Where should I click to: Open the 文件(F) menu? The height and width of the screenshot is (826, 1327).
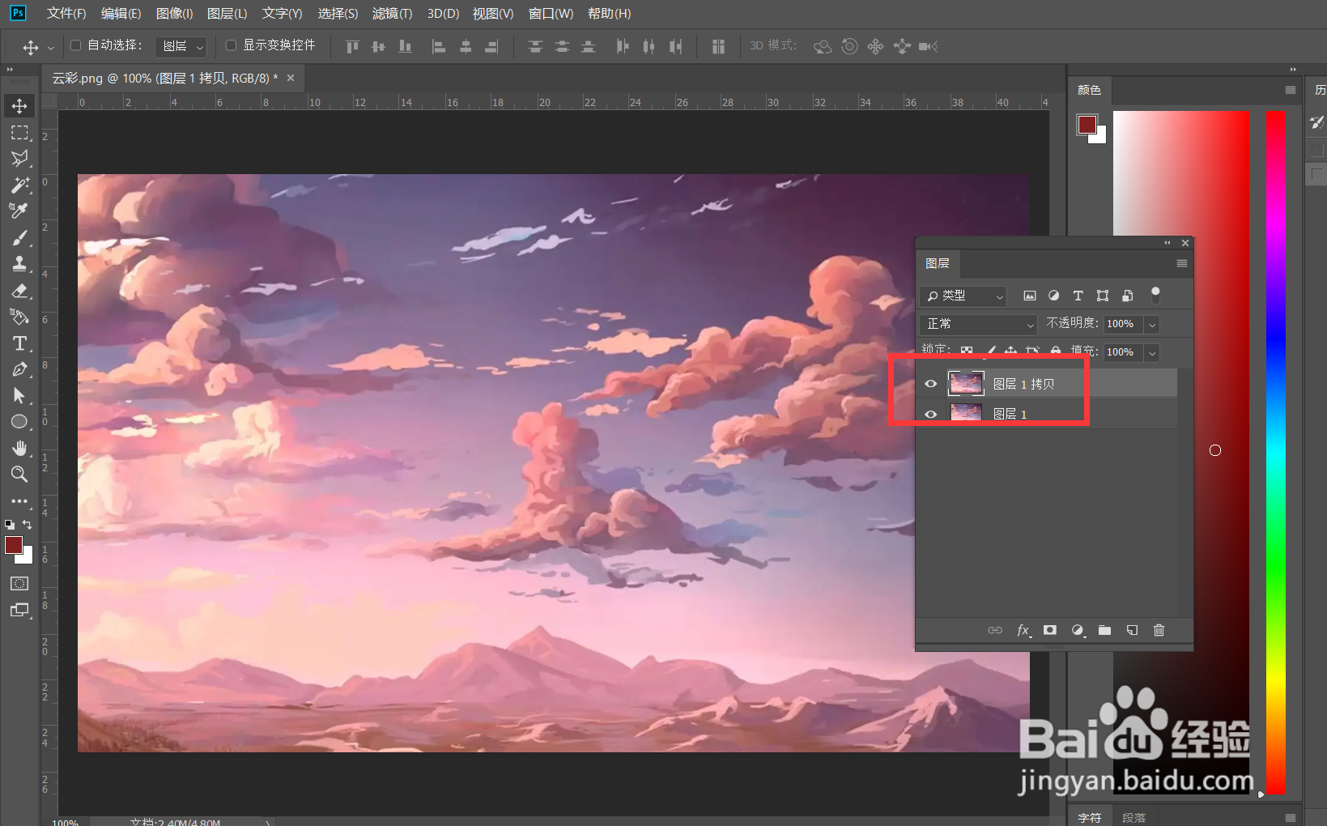coord(66,14)
